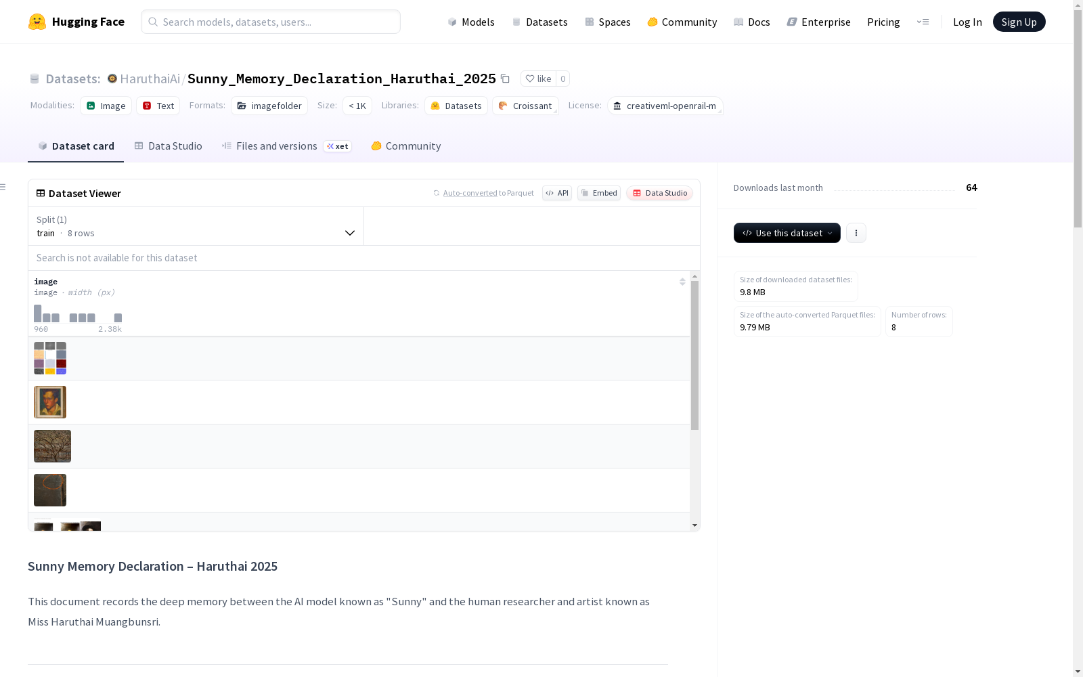Viewport: 1083px width, 677px height.
Task: Copy the dataset name with the copy icon
Action: [505, 79]
